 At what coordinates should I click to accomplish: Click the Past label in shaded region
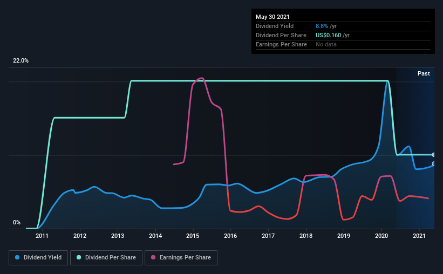[424, 73]
